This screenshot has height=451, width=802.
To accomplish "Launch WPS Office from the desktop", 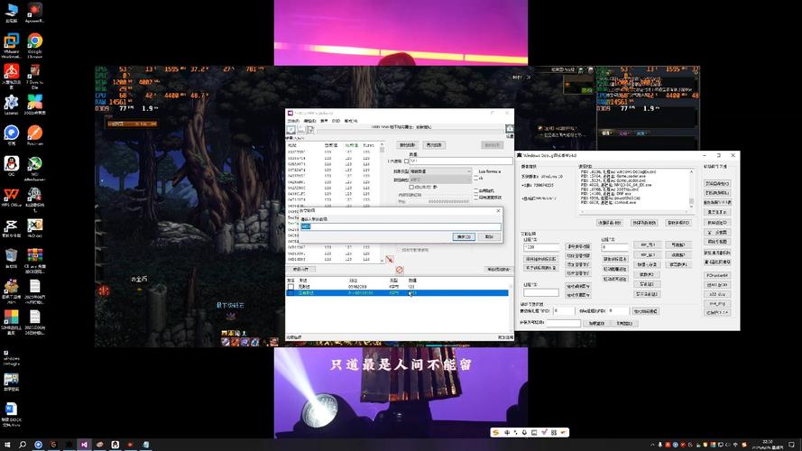I will click(11, 195).
